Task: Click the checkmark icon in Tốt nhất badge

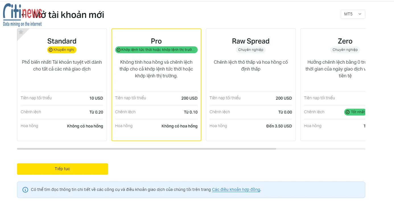Action: (347, 112)
